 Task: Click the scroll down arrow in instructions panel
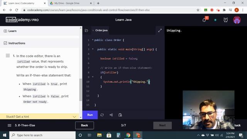tap(81, 117)
